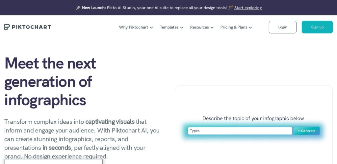This screenshot has width=337, height=164.
Task: Click the "Meet the next generation" headline
Action: [x=50, y=81]
